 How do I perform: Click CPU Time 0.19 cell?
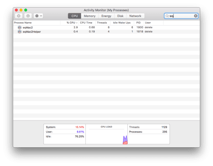click(x=92, y=31)
